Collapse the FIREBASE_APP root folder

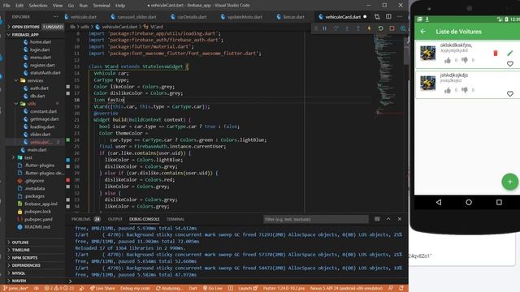click(35, 34)
